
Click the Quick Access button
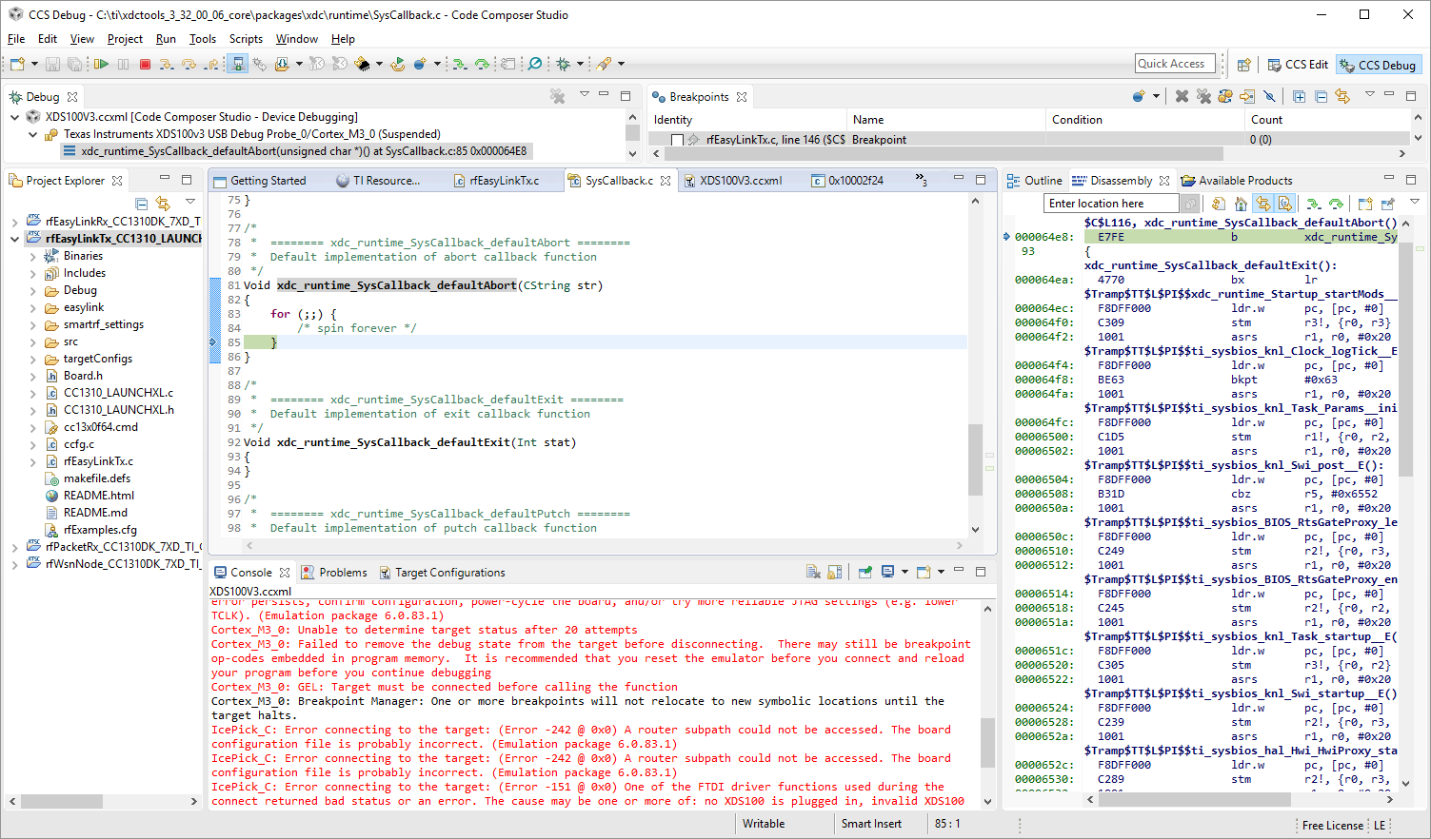click(1173, 63)
